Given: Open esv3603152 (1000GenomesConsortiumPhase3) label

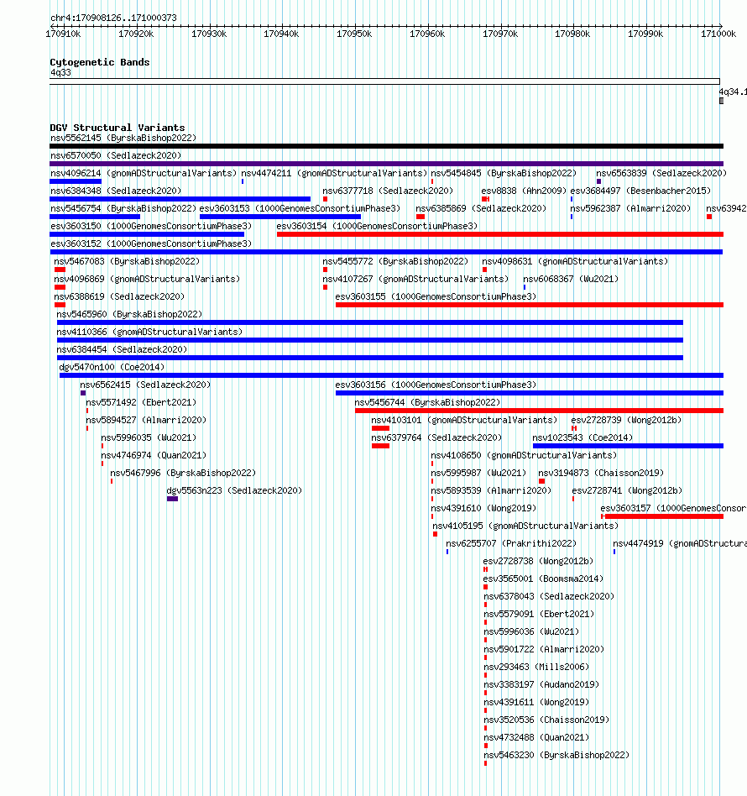Looking at the screenshot, I should pyautogui.click(x=151, y=244).
